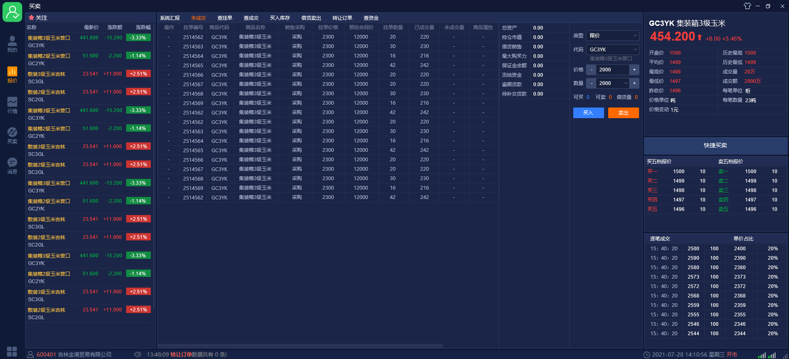Open the 类型 限价 dropdown
The image size is (789, 359).
tap(612, 36)
